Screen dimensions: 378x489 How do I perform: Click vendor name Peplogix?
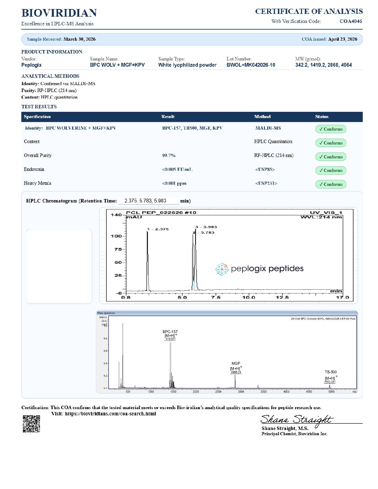[x=31, y=65]
